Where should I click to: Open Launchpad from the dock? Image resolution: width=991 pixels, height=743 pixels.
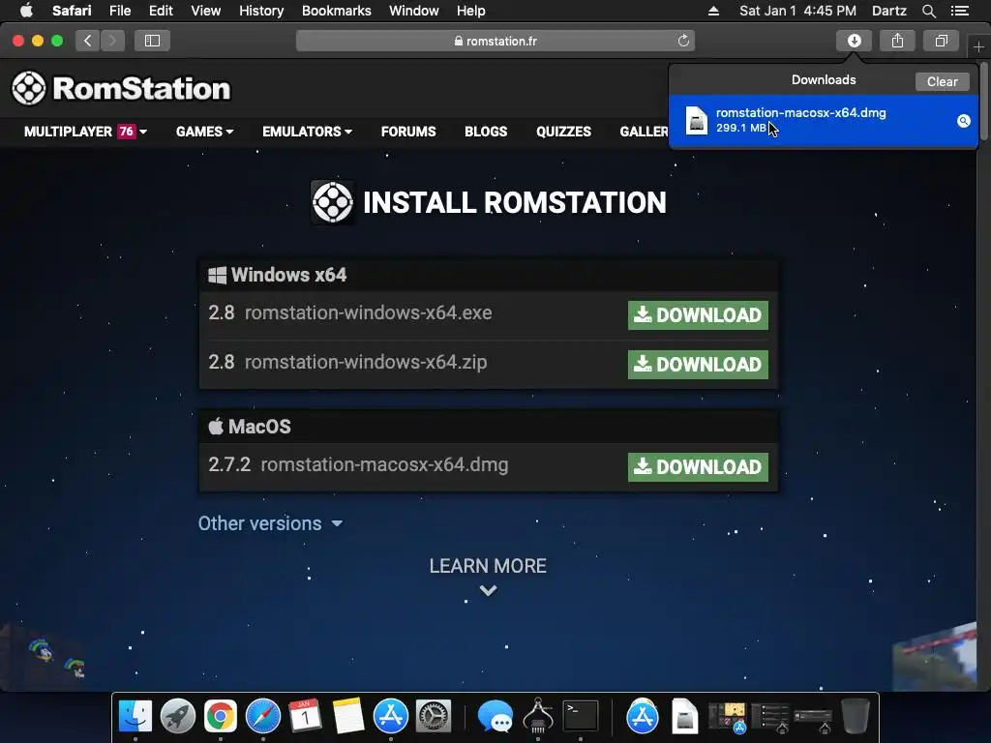point(178,716)
